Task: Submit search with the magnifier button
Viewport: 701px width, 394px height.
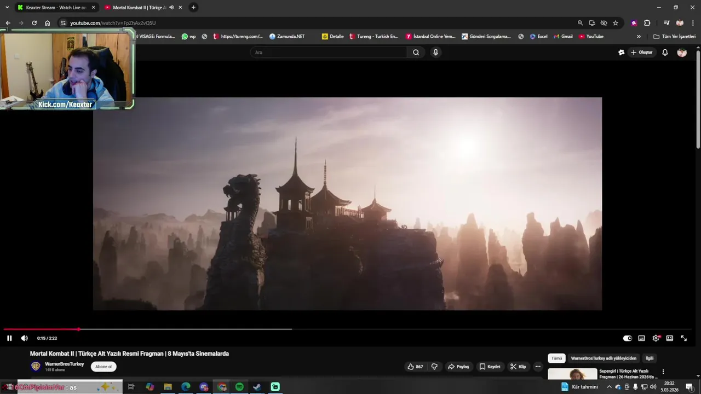Action: [416, 53]
